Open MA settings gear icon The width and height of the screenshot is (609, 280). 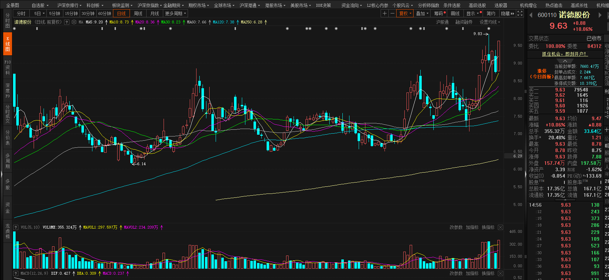(74, 22)
